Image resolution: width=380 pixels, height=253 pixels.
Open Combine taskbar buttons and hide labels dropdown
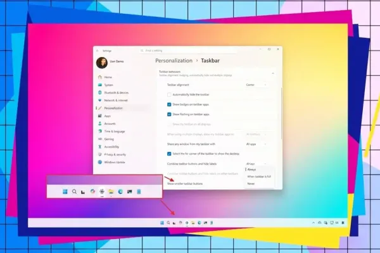click(x=256, y=164)
